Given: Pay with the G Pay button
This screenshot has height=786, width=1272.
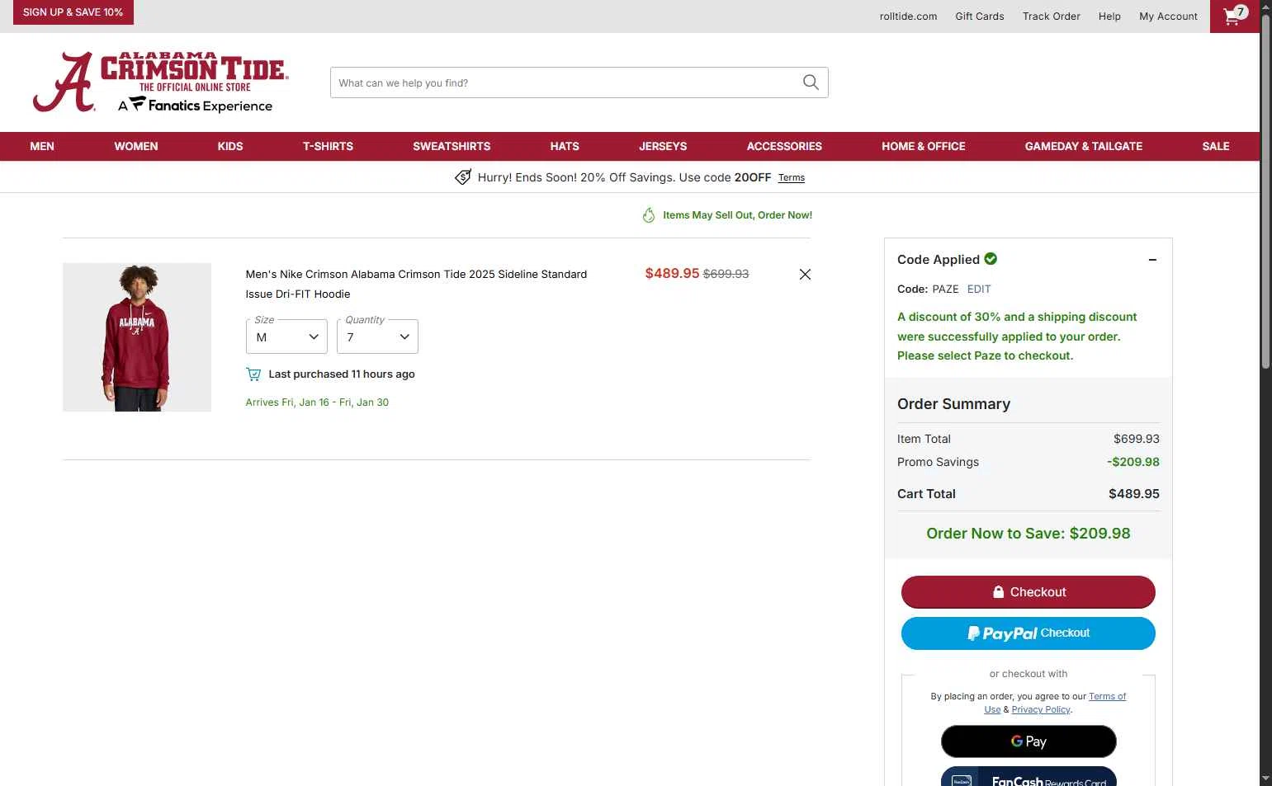Looking at the screenshot, I should pyautogui.click(x=1028, y=741).
